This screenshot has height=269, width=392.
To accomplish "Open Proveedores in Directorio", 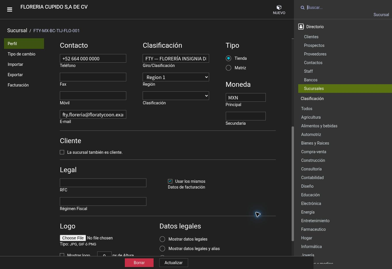I will click(x=315, y=54).
